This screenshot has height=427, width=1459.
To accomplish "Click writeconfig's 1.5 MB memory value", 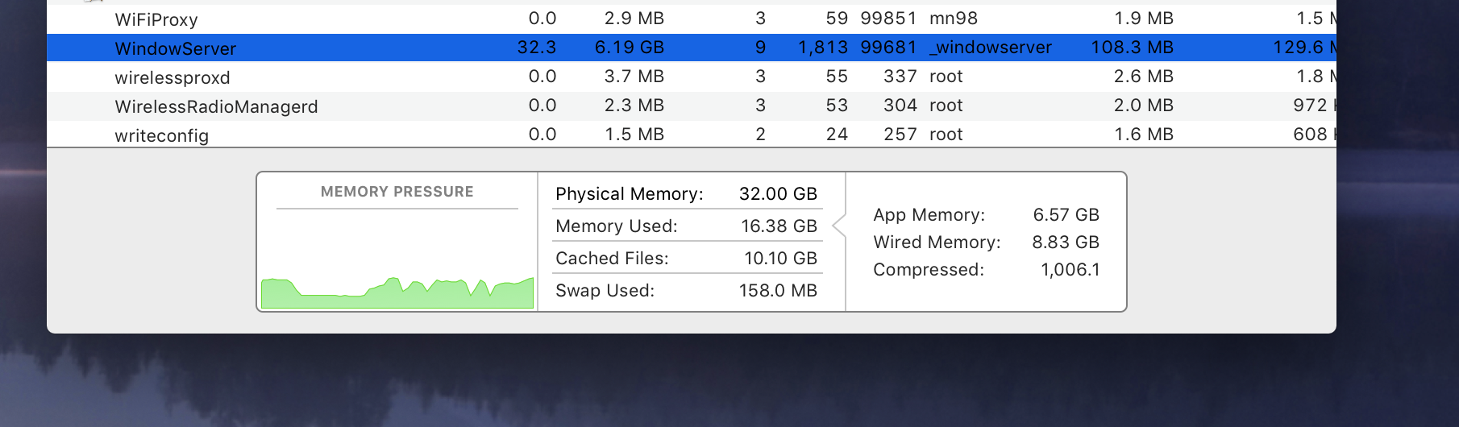I will (634, 135).
